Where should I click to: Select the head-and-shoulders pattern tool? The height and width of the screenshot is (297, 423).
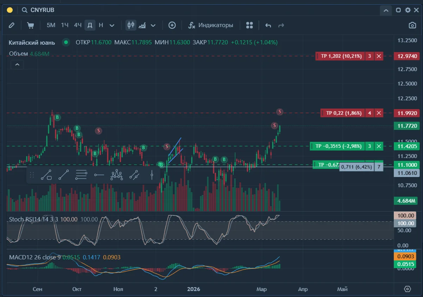point(116,175)
